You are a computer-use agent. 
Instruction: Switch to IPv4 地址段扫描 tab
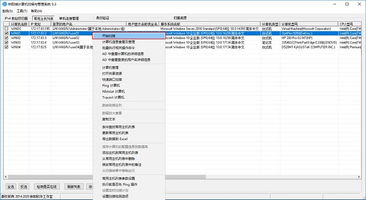pyautogui.click(x=16, y=18)
